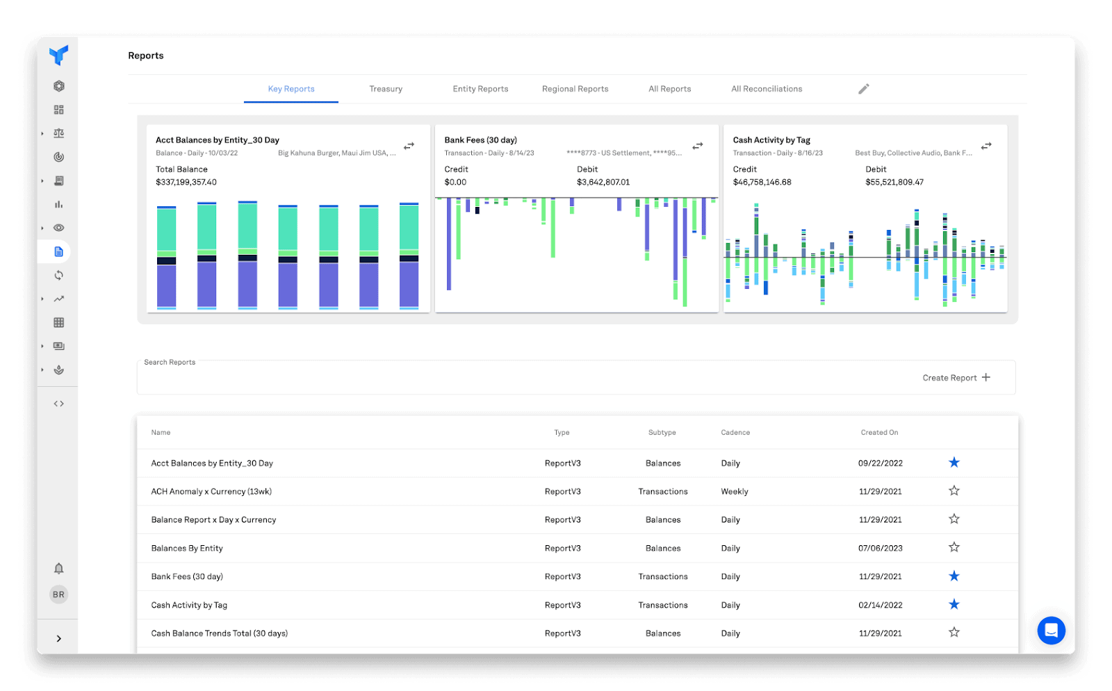The width and height of the screenshot is (1112, 691).
Task: Click the pencil edit icon beside tabs
Action: click(863, 89)
